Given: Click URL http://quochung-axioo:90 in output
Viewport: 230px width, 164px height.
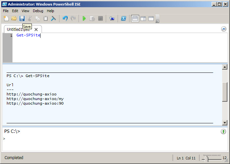Looking at the screenshot, I should tap(35, 103).
